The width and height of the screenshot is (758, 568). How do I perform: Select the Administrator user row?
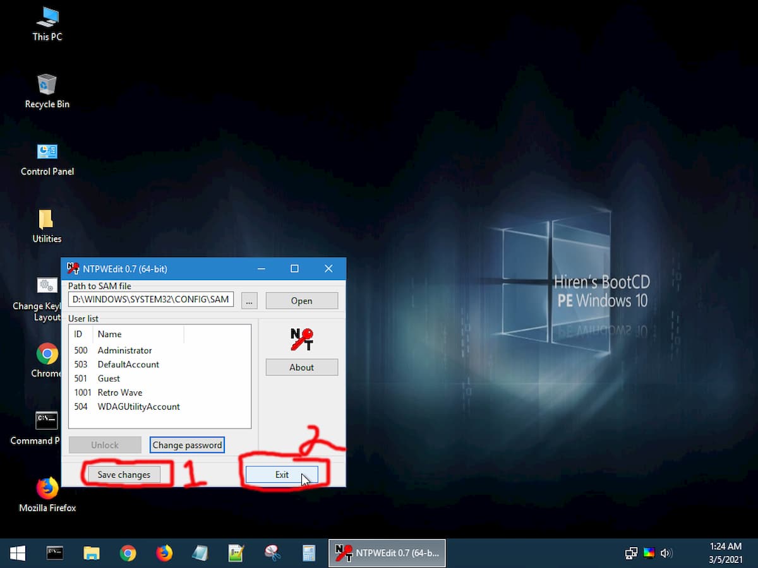pyautogui.click(x=160, y=350)
